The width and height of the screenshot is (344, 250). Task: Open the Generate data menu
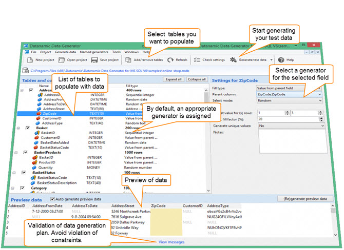[x=65, y=52]
